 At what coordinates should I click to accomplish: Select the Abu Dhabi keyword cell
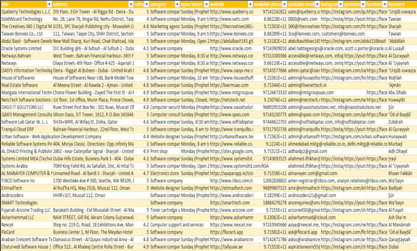point(402,93)
